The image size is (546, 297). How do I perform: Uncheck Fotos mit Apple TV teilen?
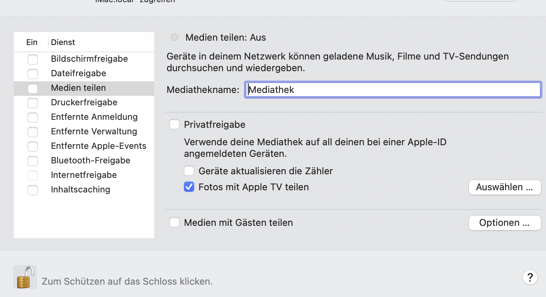tap(189, 187)
